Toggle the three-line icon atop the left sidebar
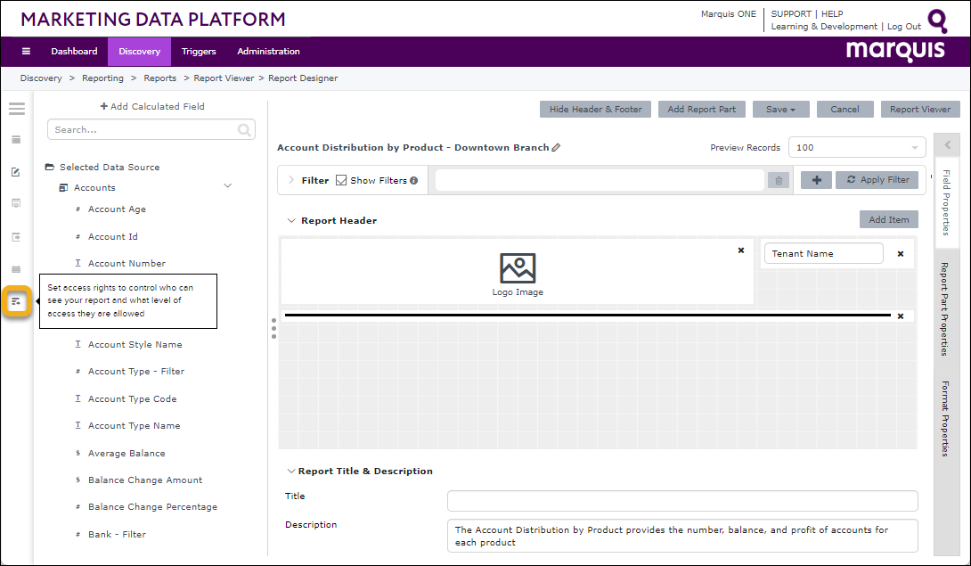Viewport: 971px width, 566px height. point(17,109)
